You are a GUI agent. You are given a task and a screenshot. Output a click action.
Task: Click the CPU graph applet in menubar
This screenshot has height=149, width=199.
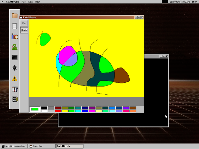(x=165, y=2)
